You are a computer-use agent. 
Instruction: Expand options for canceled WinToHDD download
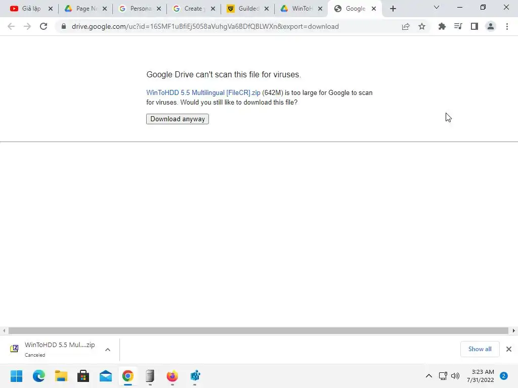[x=108, y=350]
